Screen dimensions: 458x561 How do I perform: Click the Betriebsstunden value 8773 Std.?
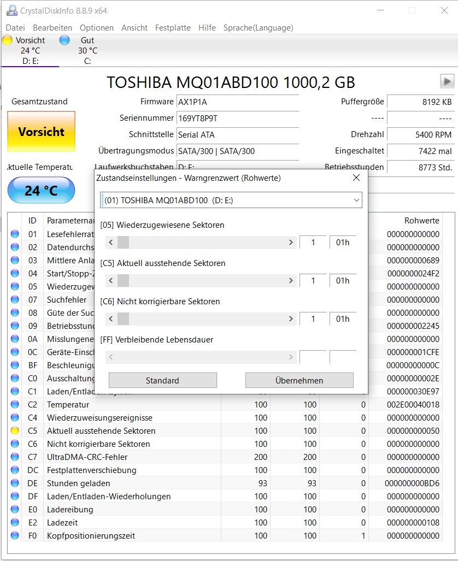pyautogui.click(x=421, y=168)
